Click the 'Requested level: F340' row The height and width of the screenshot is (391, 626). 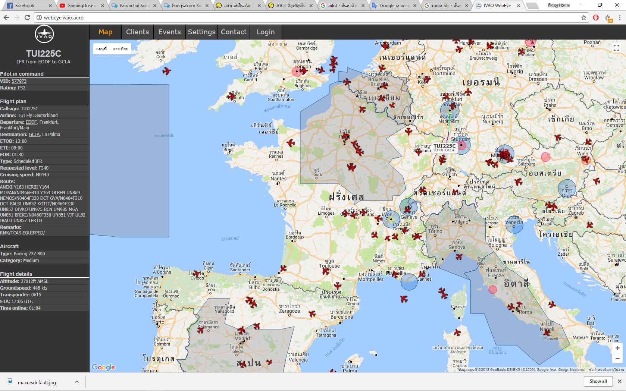(44, 168)
